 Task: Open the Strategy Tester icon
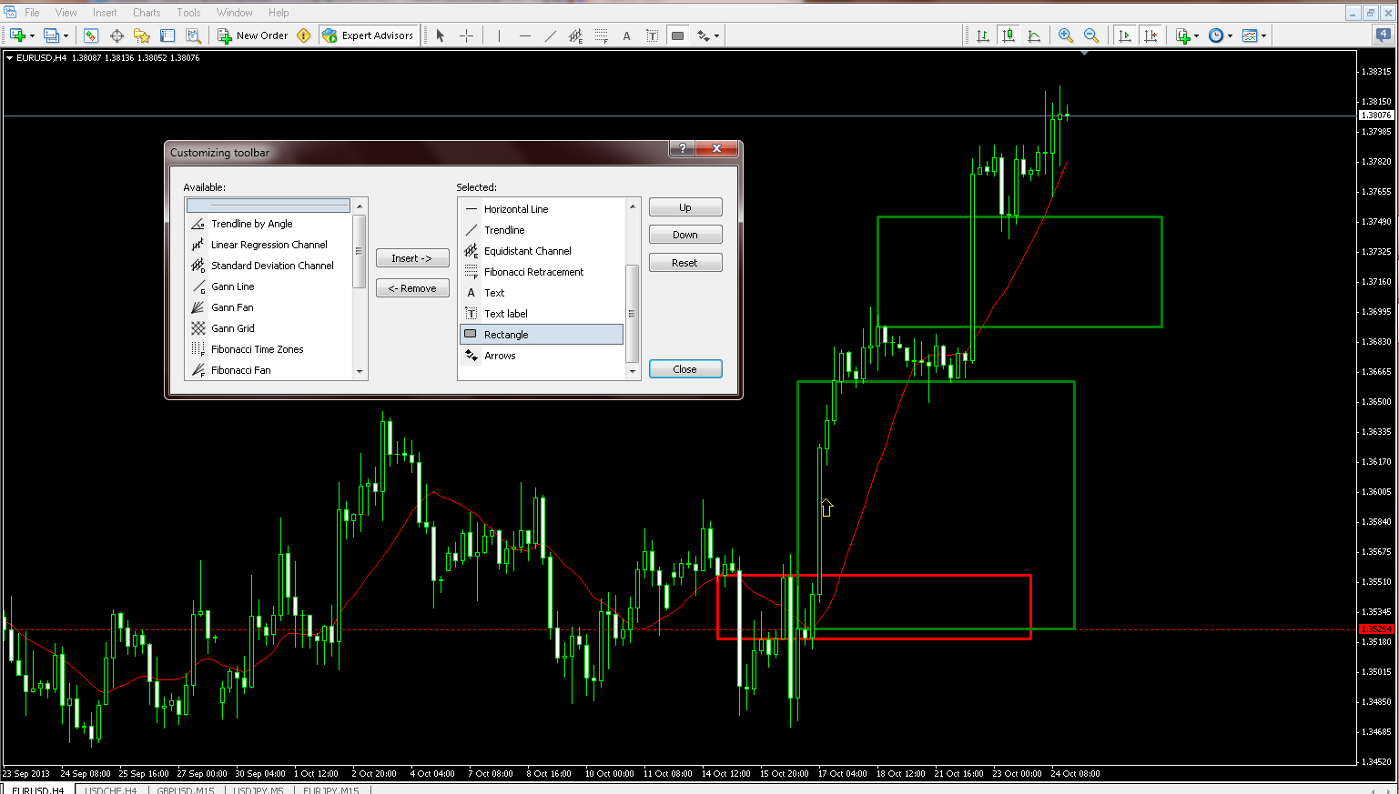193,35
